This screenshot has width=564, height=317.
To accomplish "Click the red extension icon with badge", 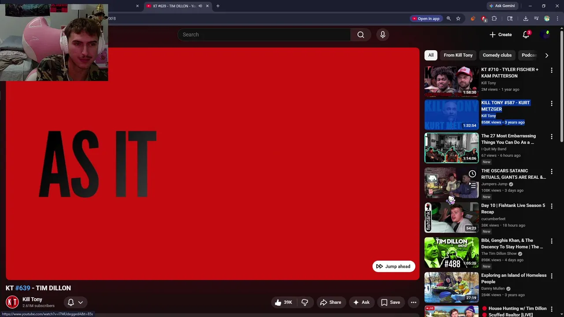I will [x=484, y=18].
